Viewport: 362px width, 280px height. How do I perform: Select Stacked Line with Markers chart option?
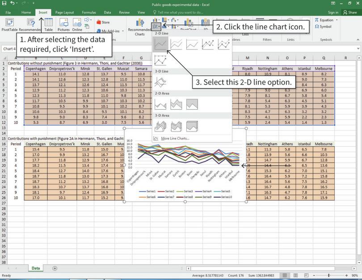[x=223, y=44]
